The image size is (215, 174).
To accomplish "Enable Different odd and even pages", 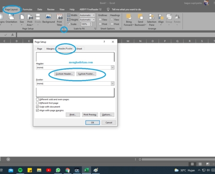I will tap(37, 99).
